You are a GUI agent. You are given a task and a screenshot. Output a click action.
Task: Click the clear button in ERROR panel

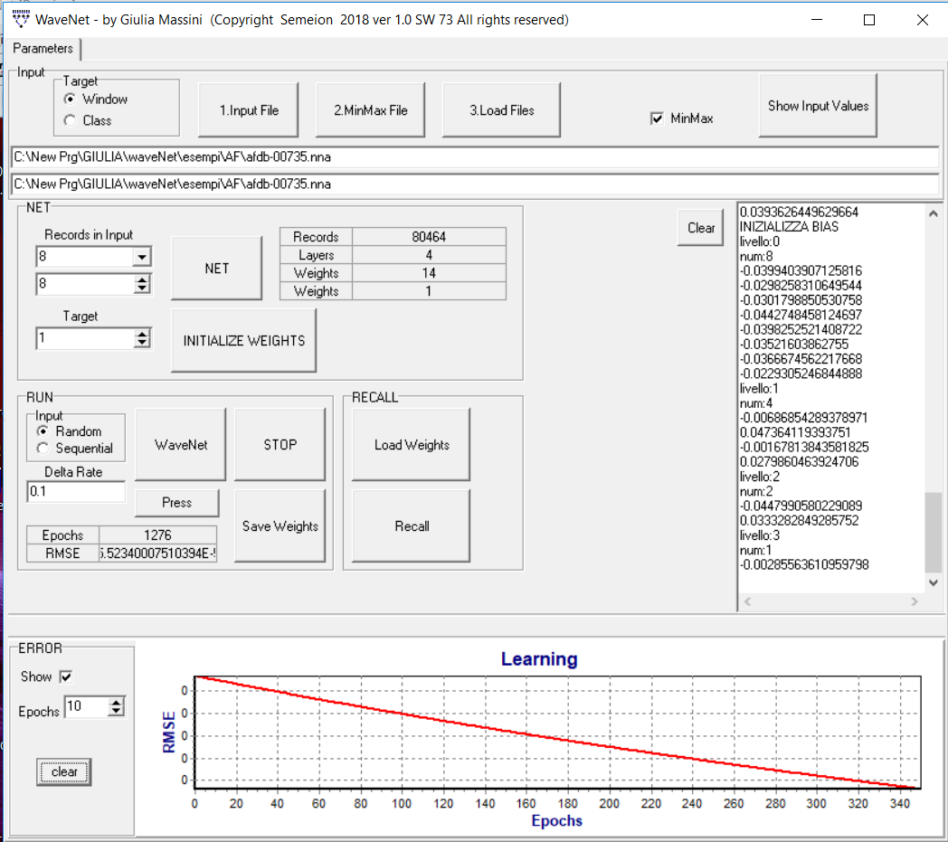[x=64, y=771]
